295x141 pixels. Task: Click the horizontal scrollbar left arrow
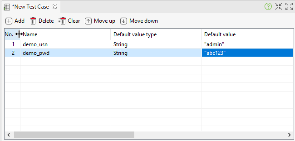click(8, 135)
